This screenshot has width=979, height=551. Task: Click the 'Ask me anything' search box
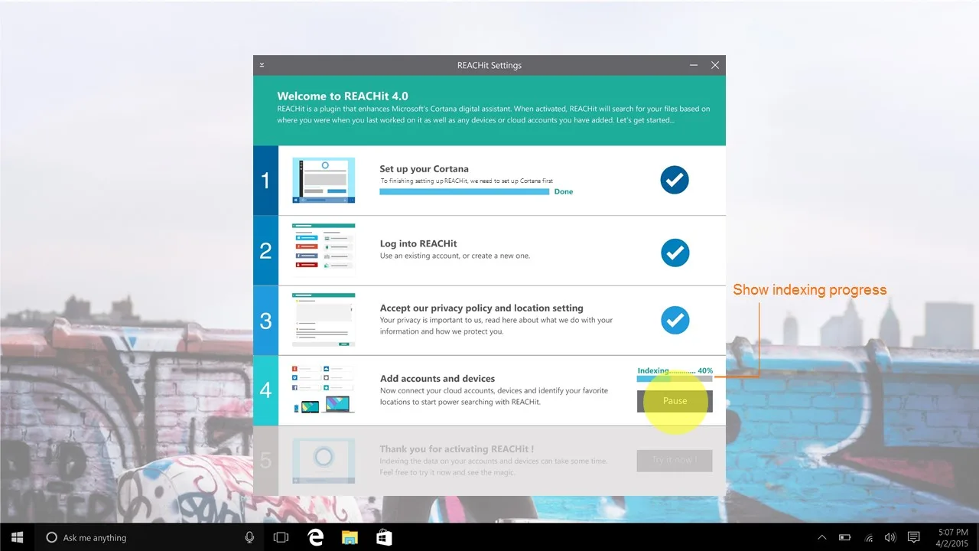point(150,537)
